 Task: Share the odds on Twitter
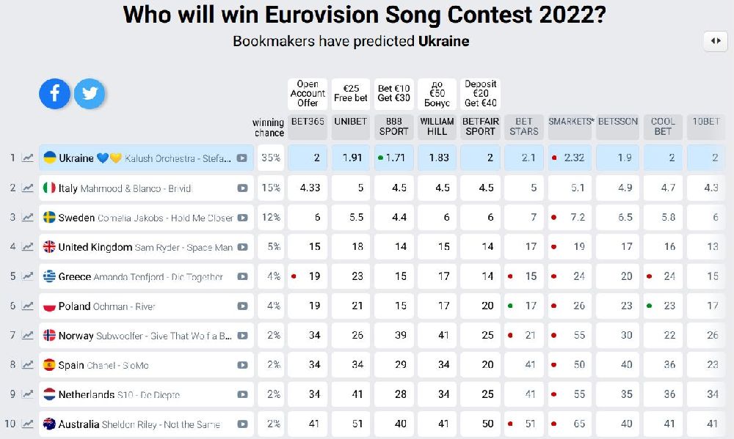point(90,94)
